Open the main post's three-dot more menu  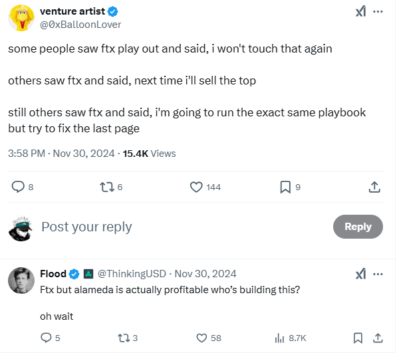tap(378, 11)
